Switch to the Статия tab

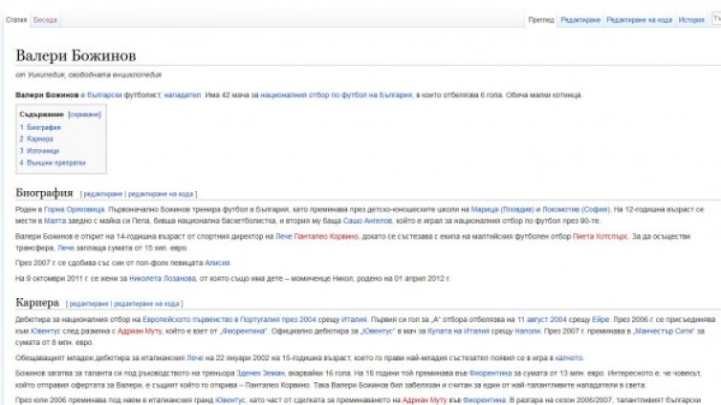click(x=16, y=20)
